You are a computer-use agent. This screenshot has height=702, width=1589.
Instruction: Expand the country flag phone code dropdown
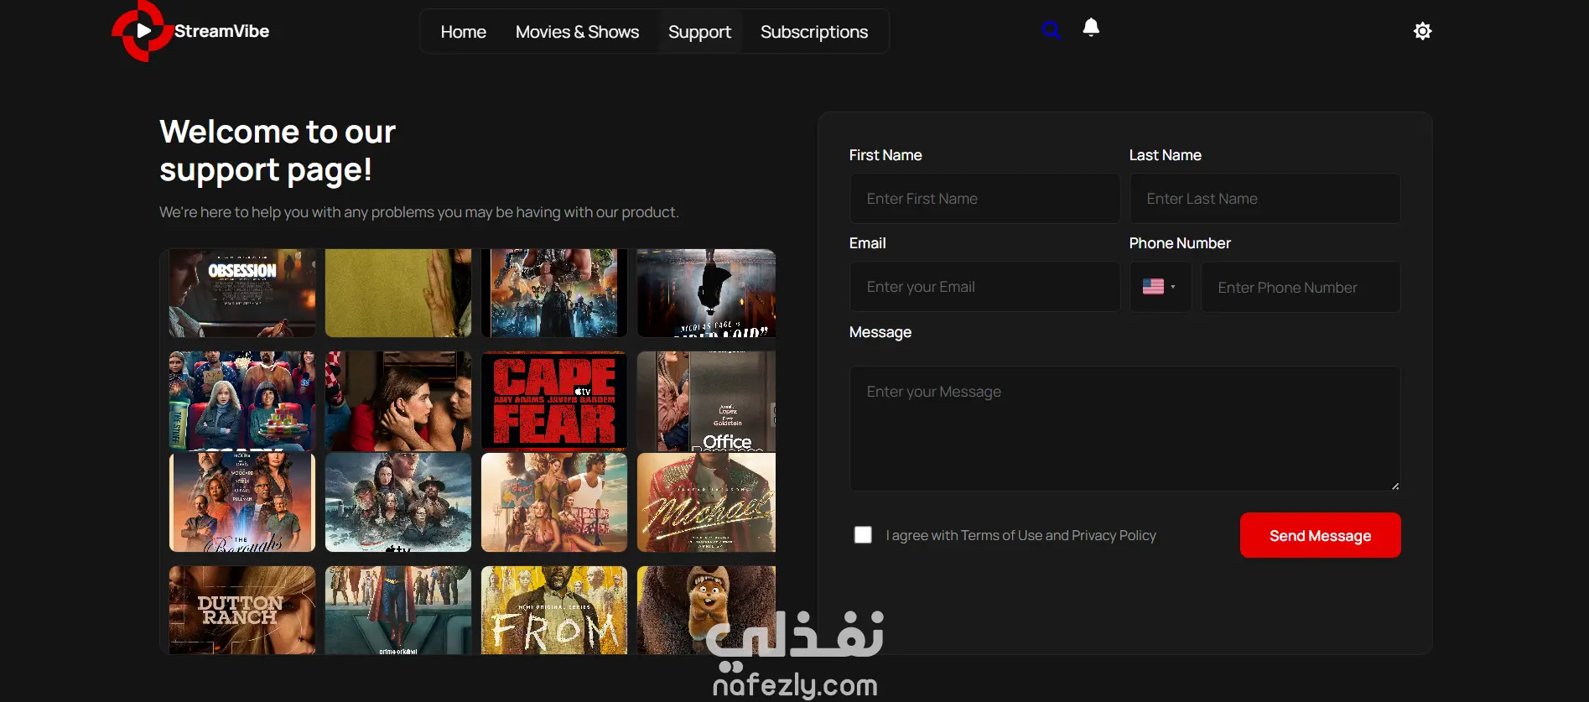(x=1160, y=287)
